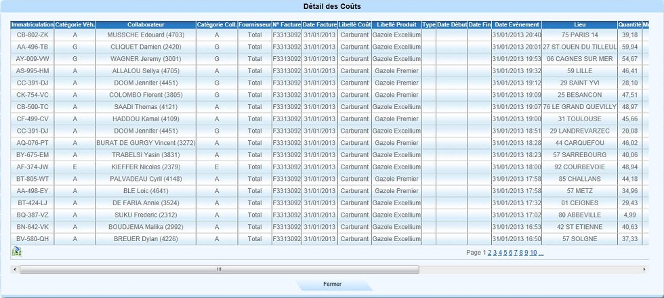The image size is (664, 298).
Task: Click the Libellé Produit column header
Action: click(396, 25)
